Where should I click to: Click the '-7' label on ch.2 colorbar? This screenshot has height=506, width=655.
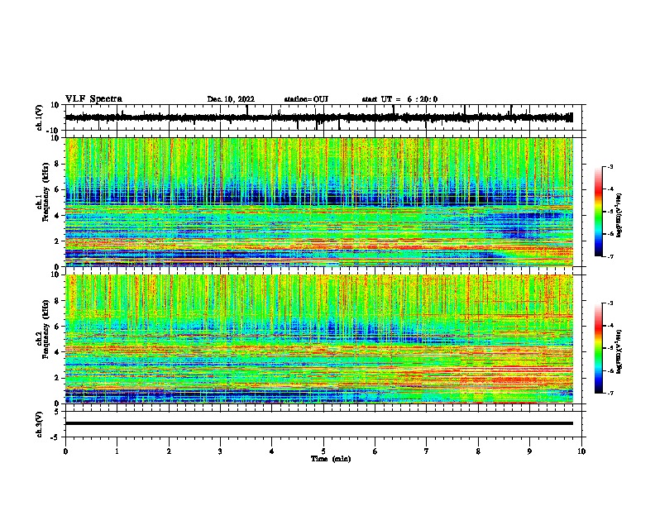point(610,394)
